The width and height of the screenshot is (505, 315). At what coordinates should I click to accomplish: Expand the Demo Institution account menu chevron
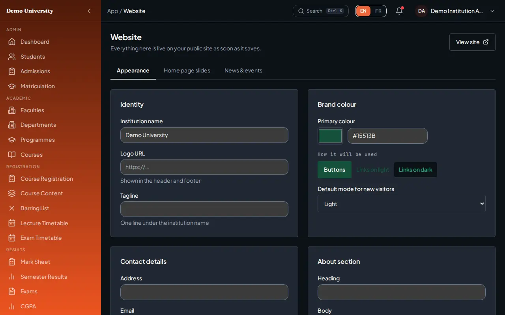(492, 11)
